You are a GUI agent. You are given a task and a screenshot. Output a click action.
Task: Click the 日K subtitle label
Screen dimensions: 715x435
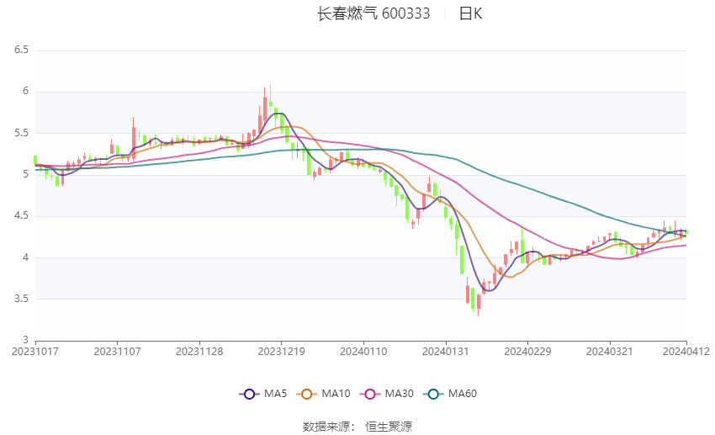coord(470,13)
